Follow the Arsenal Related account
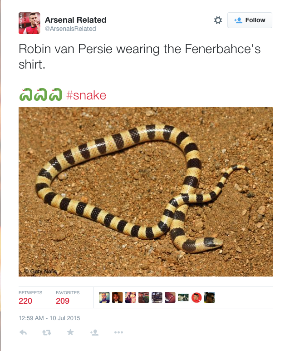Viewport: 290px width, 351px height. click(250, 20)
